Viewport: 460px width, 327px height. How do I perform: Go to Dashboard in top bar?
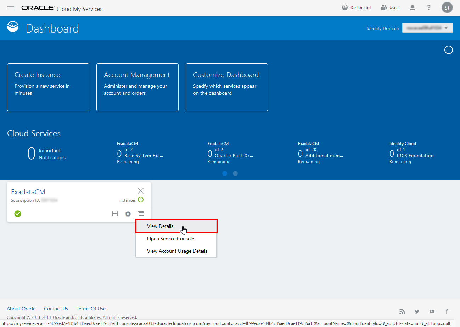(356, 8)
